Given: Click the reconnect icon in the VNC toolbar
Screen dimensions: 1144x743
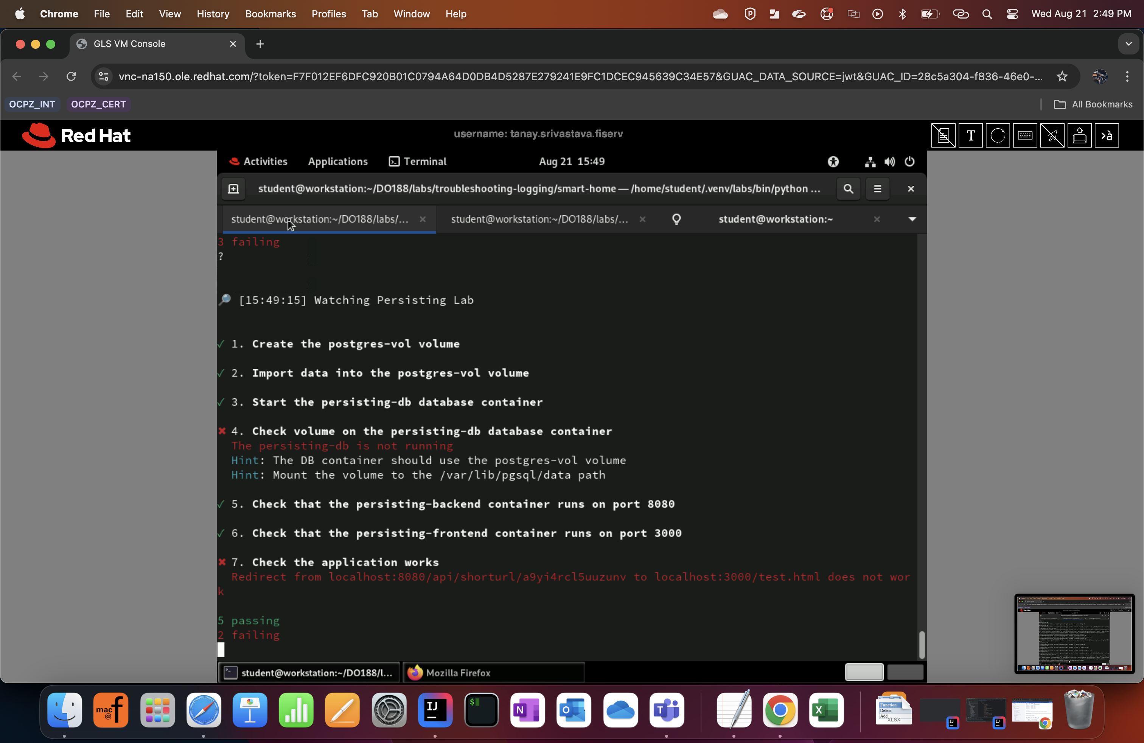Looking at the screenshot, I should tap(998, 135).
